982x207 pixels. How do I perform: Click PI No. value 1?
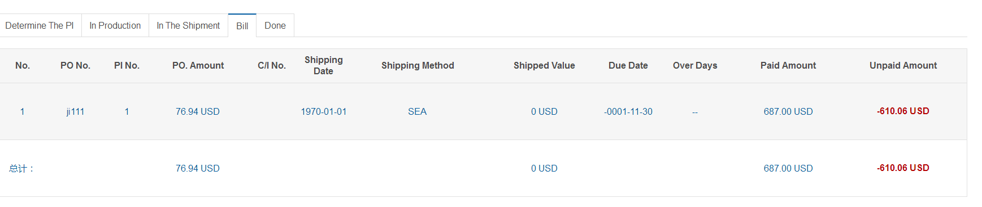(x=127, y=111)
